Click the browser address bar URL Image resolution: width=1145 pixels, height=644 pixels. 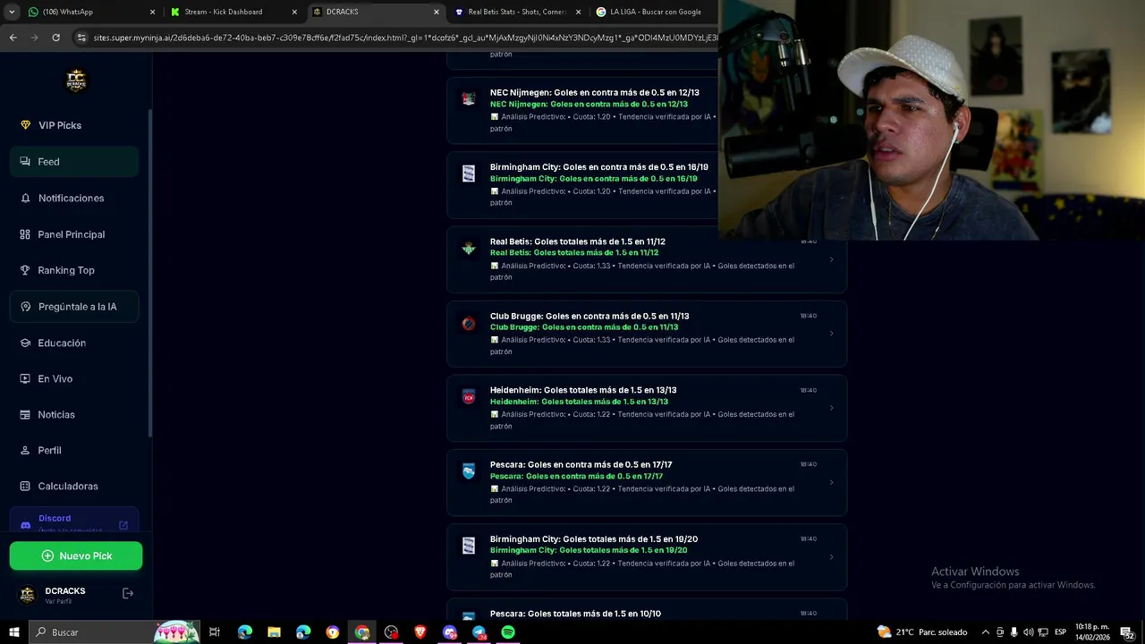point(404,38)
